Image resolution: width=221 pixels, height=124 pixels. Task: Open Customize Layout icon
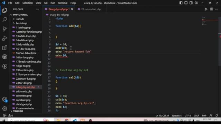pyautogui.click(x=196, y=3)
